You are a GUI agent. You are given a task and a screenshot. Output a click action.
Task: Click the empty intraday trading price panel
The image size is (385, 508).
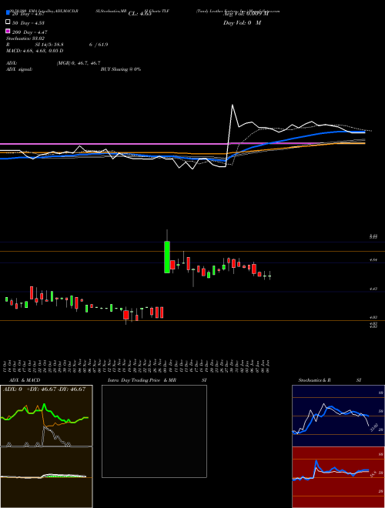[x=154, y=431]
